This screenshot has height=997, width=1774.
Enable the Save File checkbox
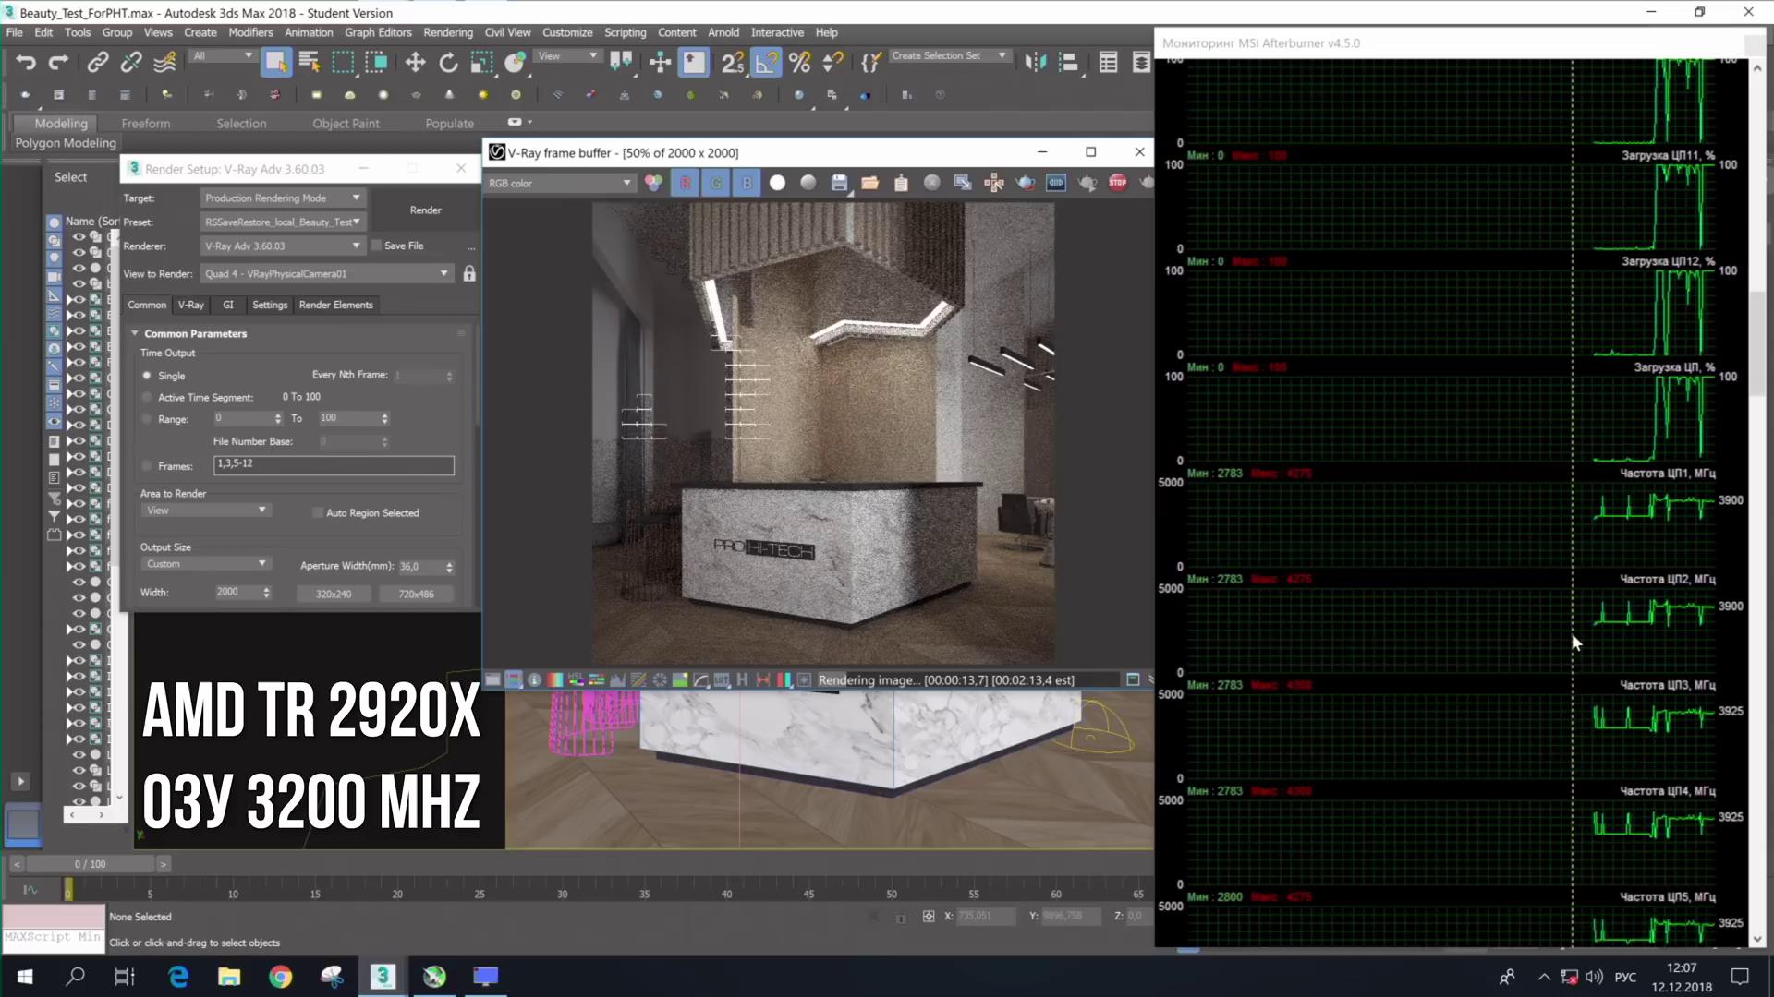click(377, 246)
